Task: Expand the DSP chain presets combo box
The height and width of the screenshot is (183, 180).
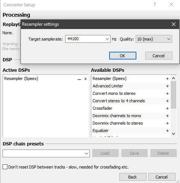Action: tap(46, 153)
